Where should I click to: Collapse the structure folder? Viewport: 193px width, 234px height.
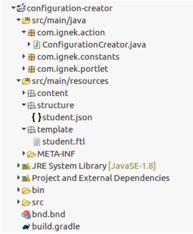(x=24, y=105)
